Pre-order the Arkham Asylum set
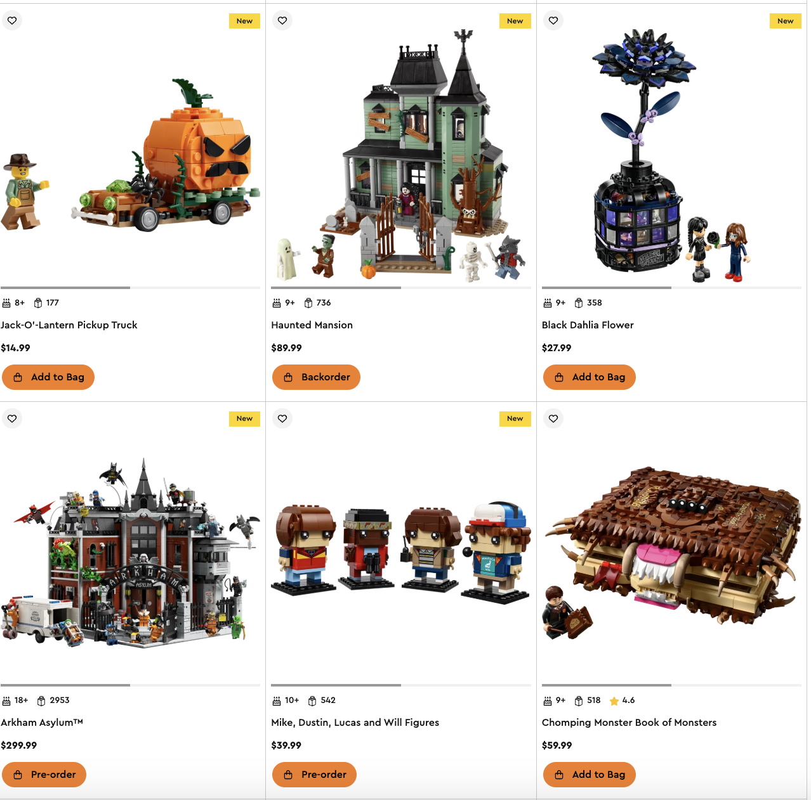The image size is (811, 800). (x=44, y=775)
